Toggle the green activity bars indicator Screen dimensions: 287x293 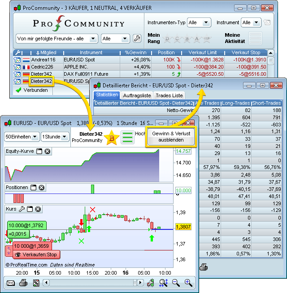point(128,138)
